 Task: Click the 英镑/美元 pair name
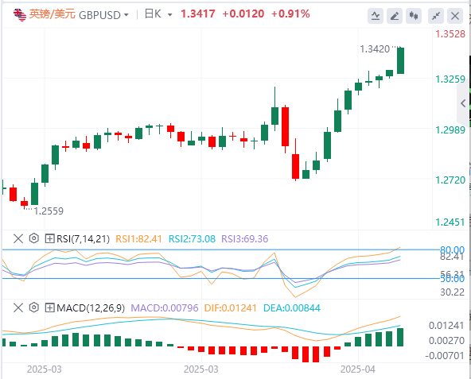point(52,14)
